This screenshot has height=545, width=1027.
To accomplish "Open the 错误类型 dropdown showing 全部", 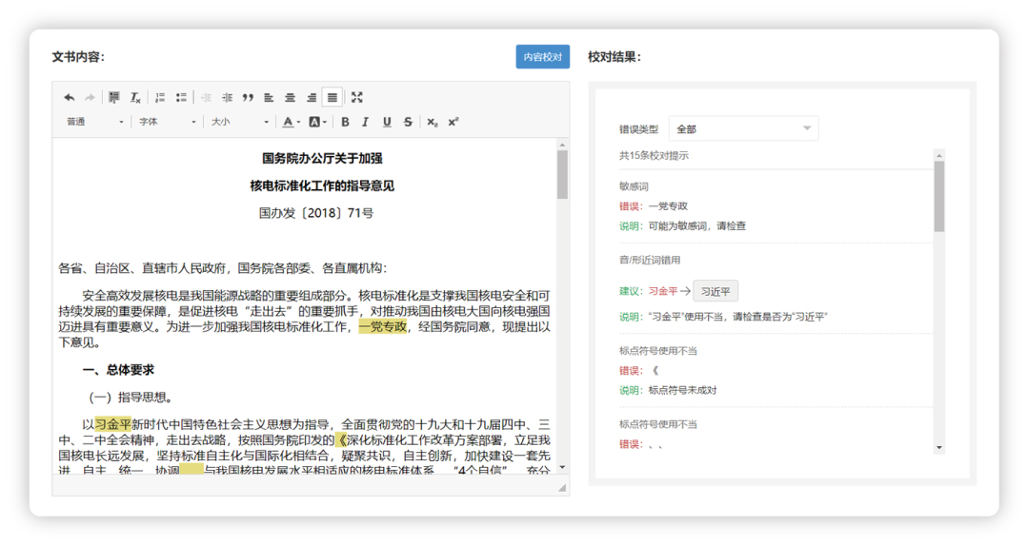I will [743, 129].
